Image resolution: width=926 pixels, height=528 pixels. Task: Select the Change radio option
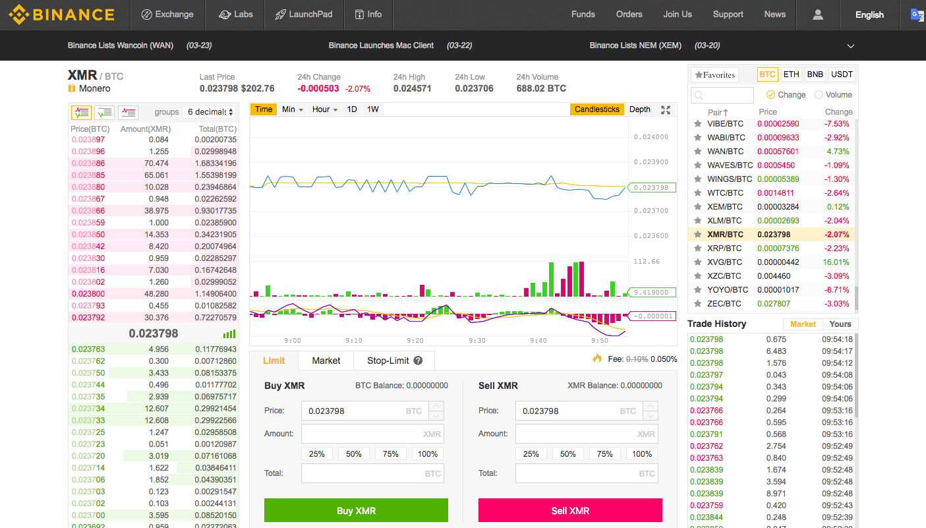pos(770,95)
